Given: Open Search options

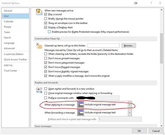Looking at the screenshot, I should pyautogui.click(x=16, y=37).
